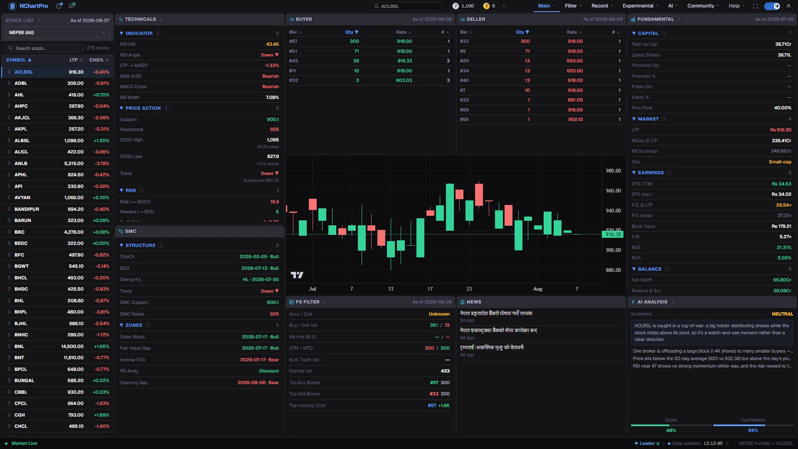The width and height of the screenshot is (798, 449).
Task: Pin the BANDIPUR row in the stock list
Action: 9,209
